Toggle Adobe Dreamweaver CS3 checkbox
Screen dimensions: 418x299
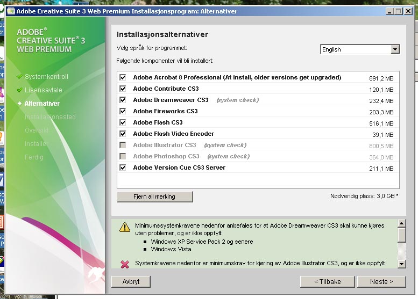pyautogui.click(x=123, y=100)
